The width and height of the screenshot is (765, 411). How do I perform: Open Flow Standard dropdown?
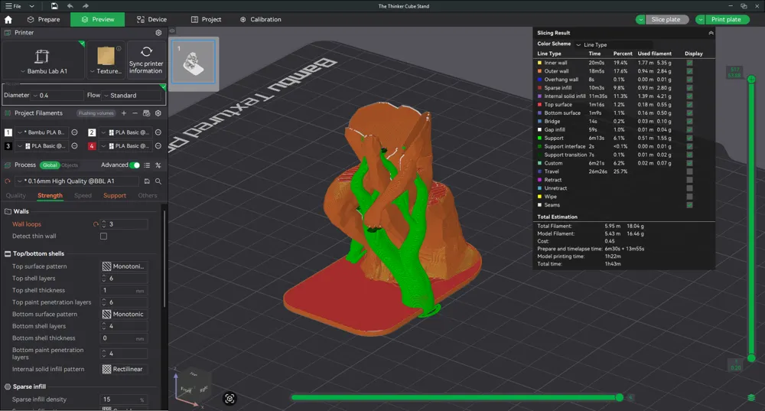pos(132,96)
